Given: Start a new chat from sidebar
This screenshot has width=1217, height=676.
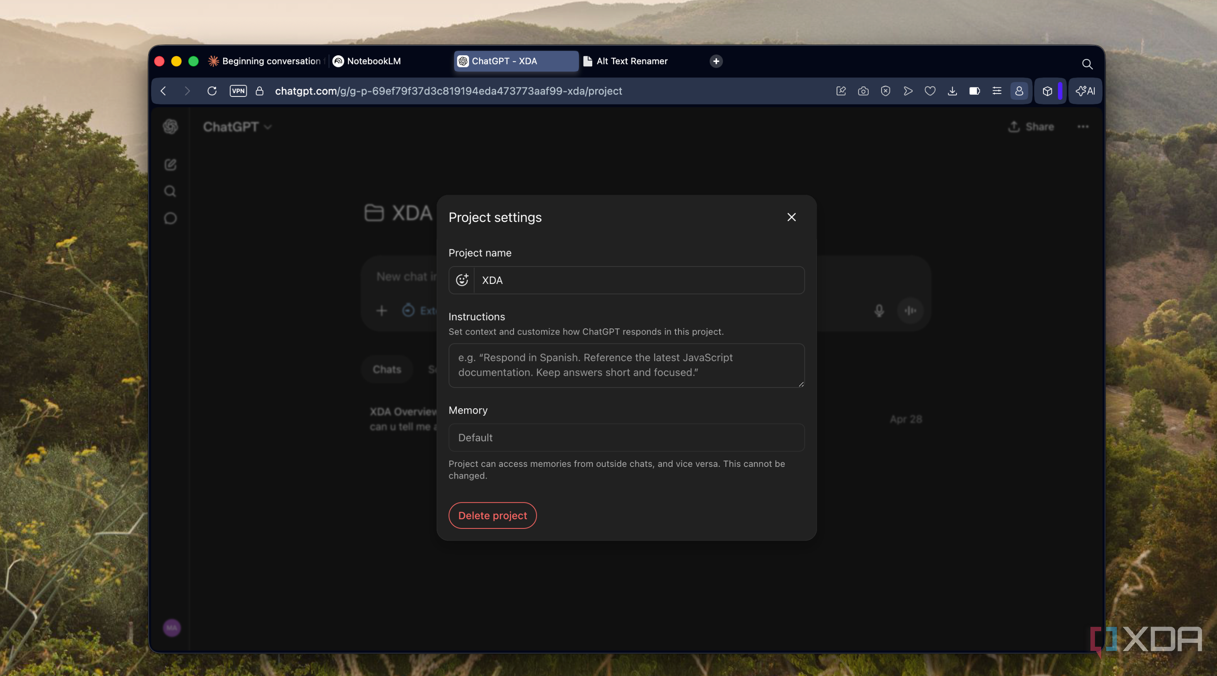Looking at the screenshot, I should click(170, 164).
